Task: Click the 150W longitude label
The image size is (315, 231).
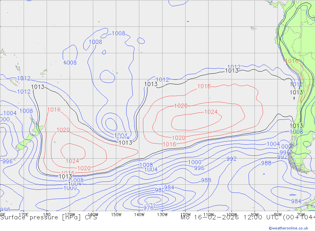Action: [116, 215]
